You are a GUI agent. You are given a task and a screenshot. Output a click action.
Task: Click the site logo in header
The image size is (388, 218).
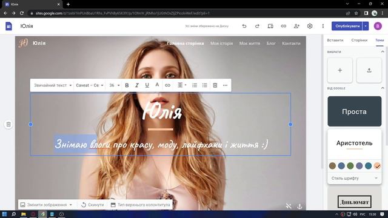(23, 43)
